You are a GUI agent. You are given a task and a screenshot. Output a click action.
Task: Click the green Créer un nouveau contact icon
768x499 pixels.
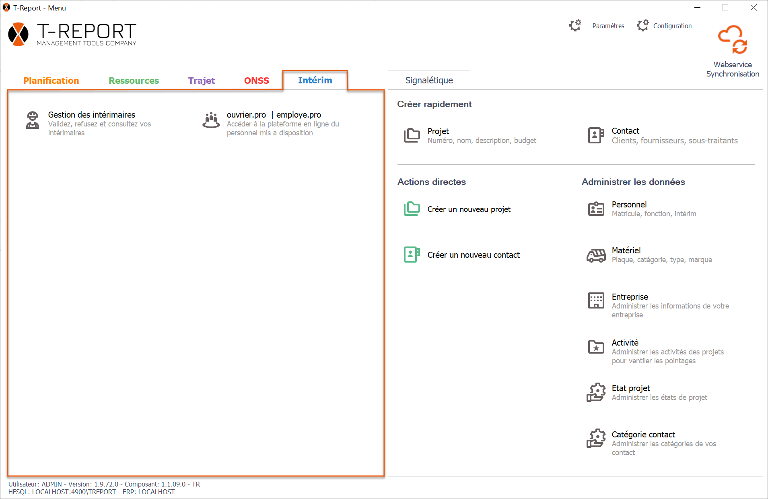(x=412, y=255)
